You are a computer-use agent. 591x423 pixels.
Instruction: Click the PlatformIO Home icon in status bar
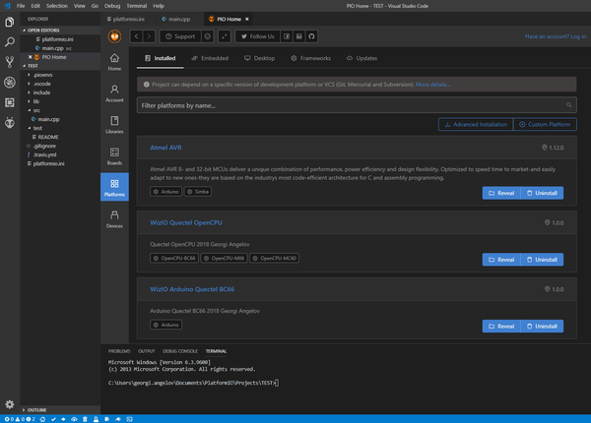pyautogui.click(x=42, y=419)
